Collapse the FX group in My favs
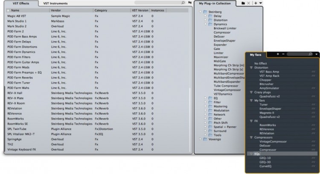The image size is (320, 174). (251, 121)
